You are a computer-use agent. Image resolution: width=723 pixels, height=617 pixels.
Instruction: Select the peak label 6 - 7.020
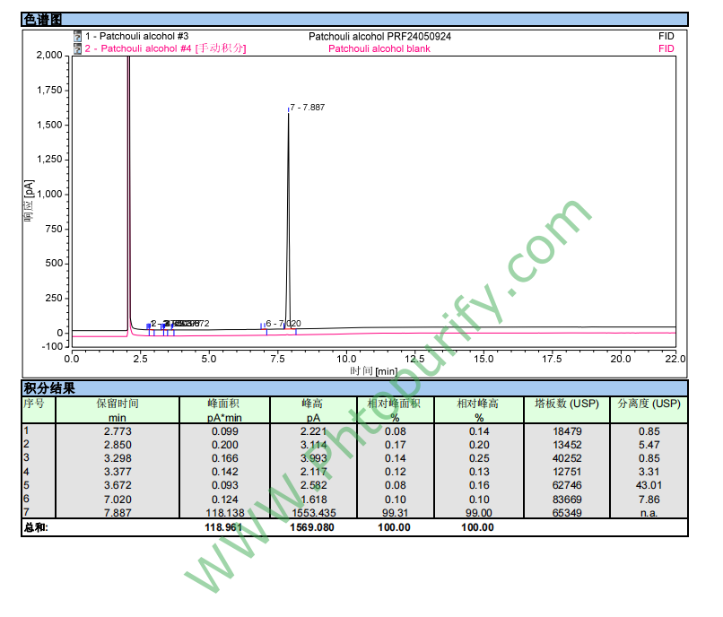[x=283, y=324]
